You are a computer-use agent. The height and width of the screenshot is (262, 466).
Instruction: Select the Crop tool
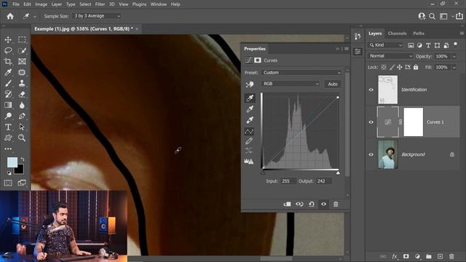[x=8, y=61]
